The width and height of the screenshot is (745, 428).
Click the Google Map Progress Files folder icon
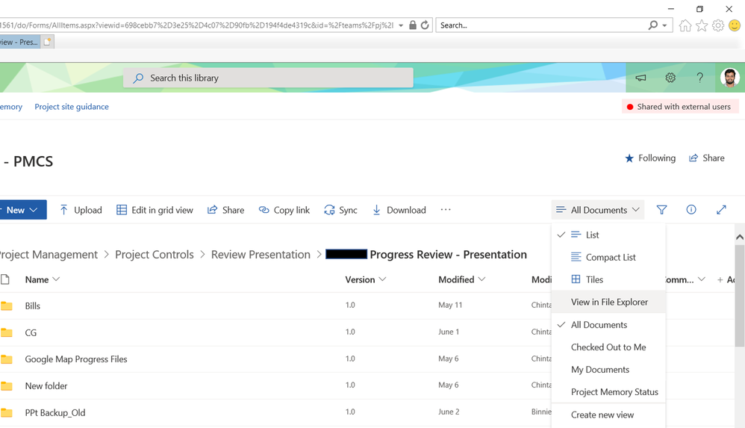coord(7,359)
